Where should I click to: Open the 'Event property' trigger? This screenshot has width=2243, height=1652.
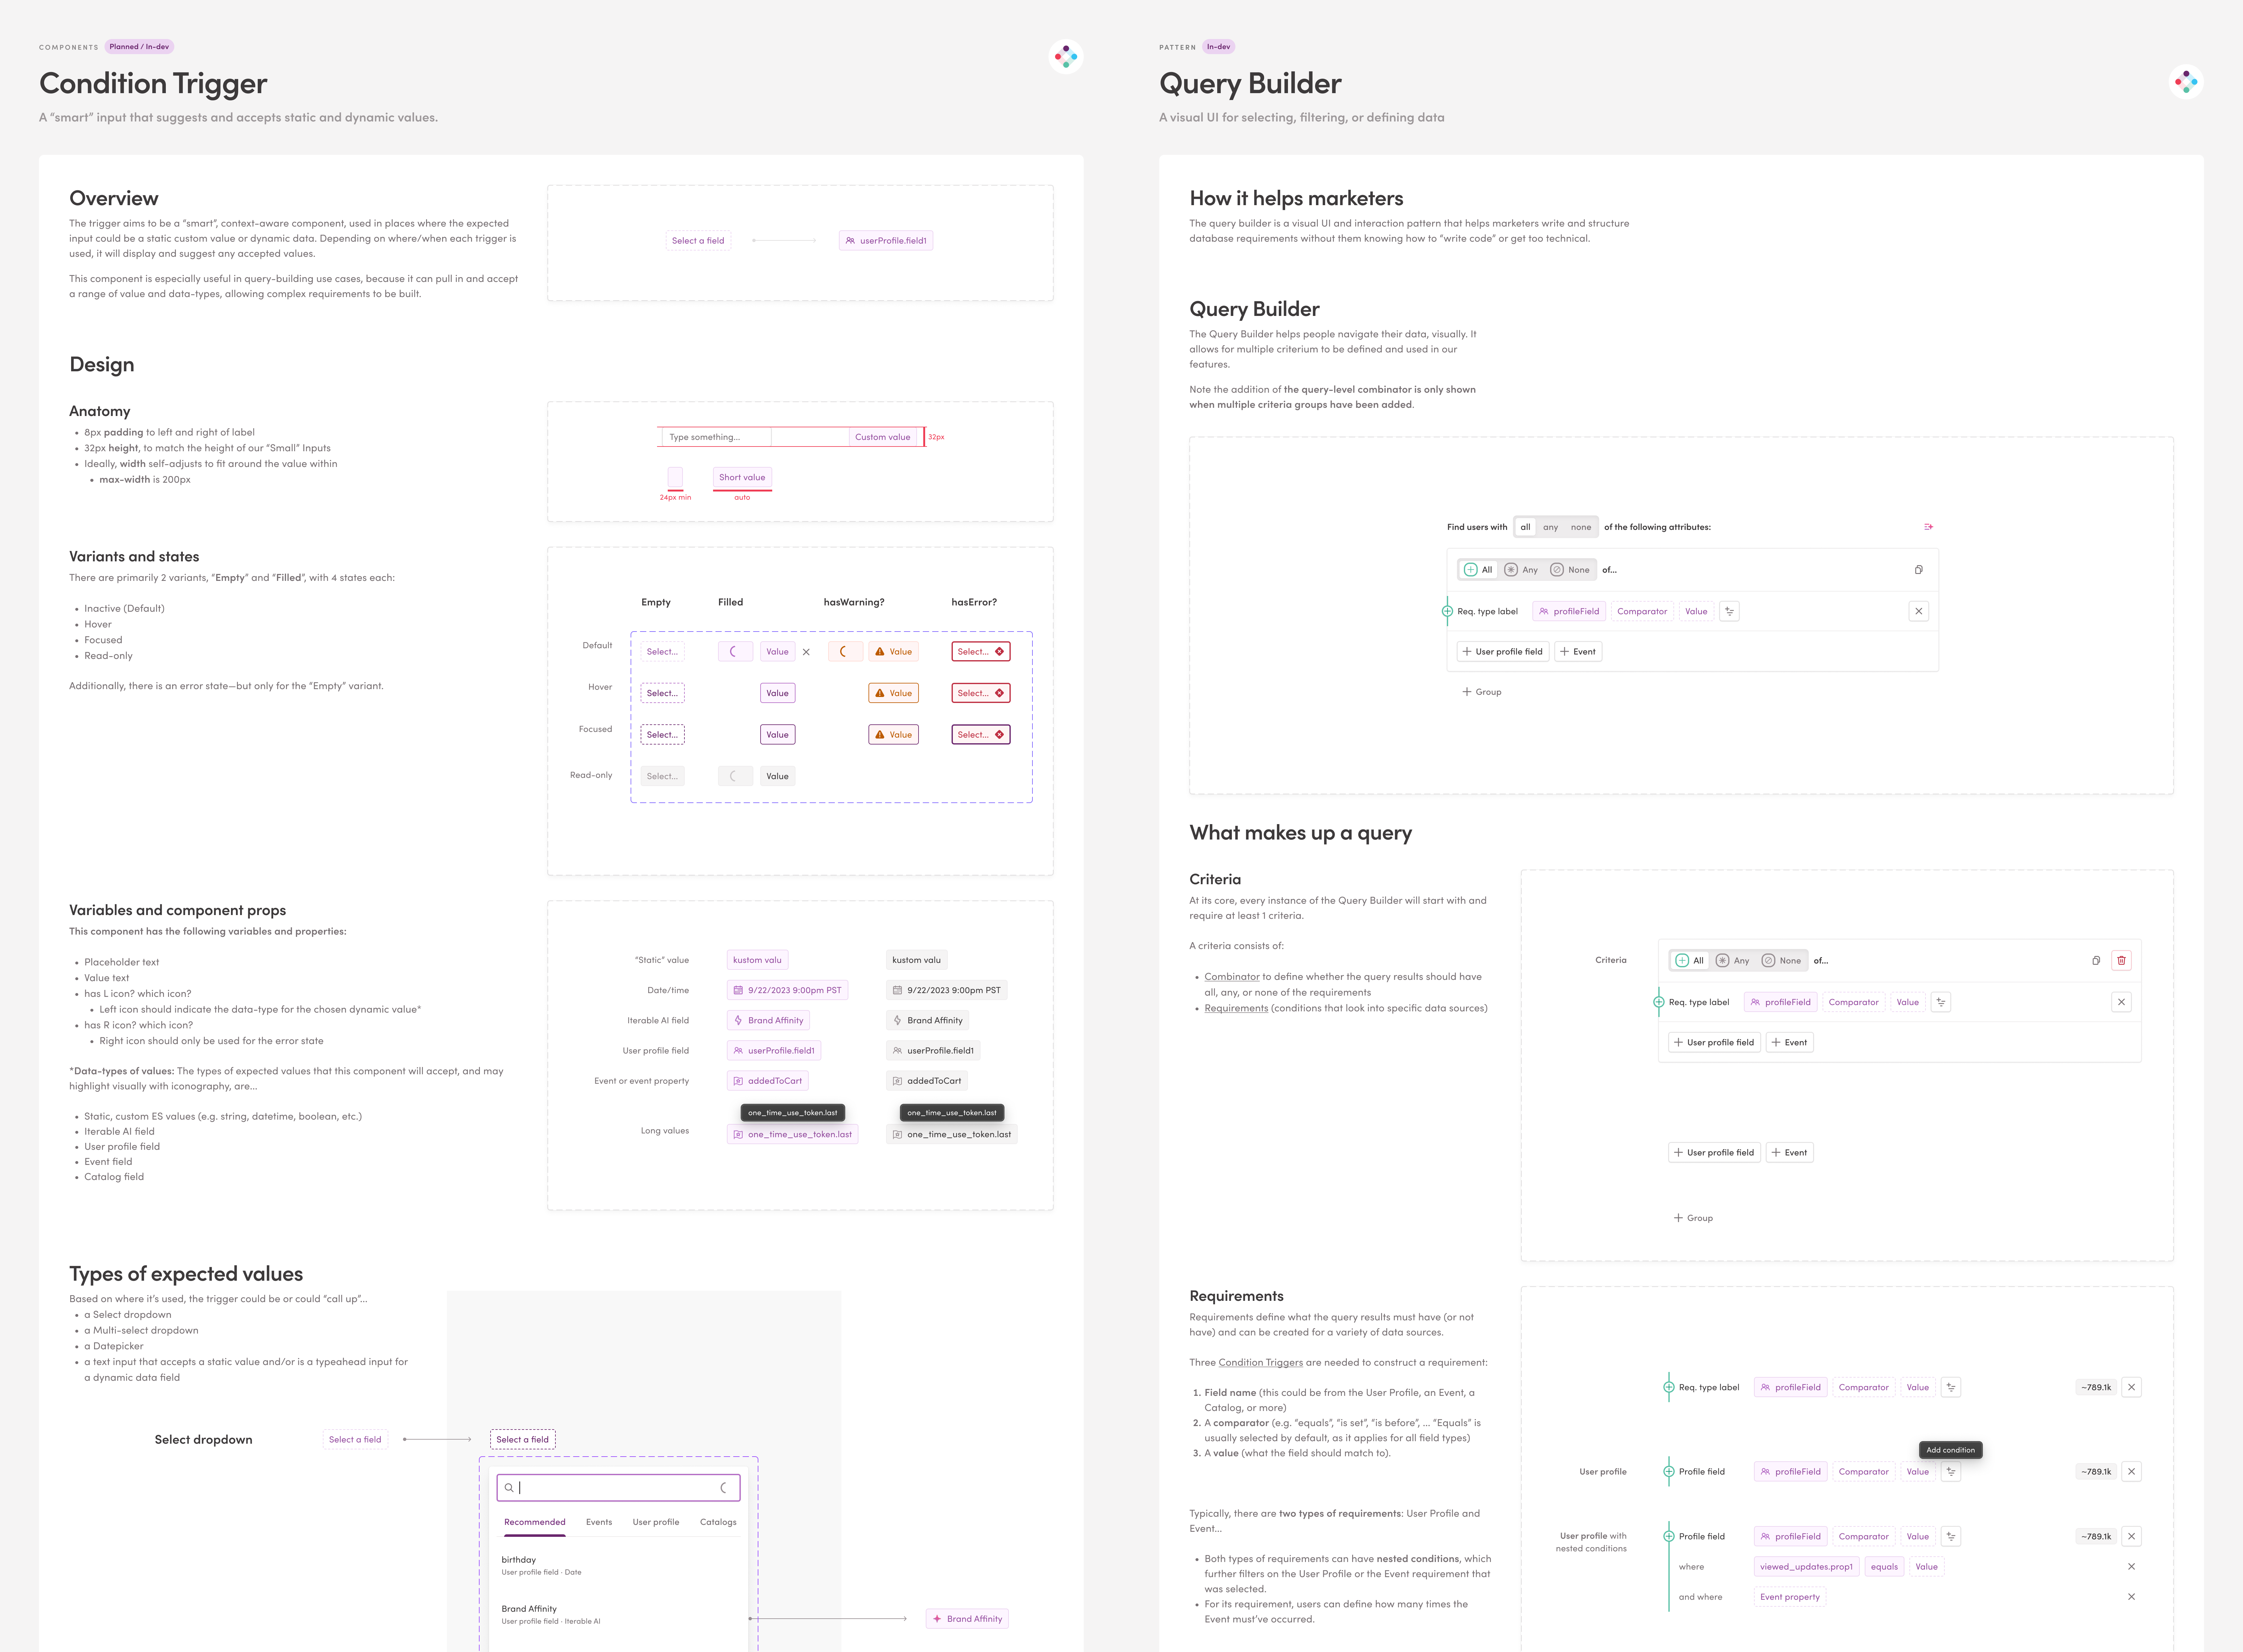pos(1790,1597)
